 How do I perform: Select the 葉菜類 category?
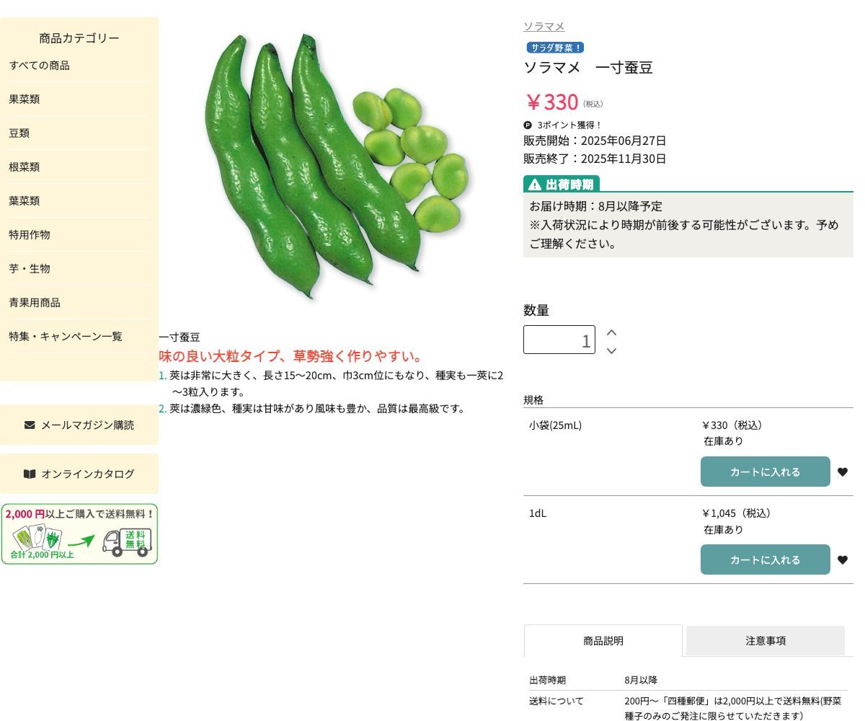click(24, 200)
